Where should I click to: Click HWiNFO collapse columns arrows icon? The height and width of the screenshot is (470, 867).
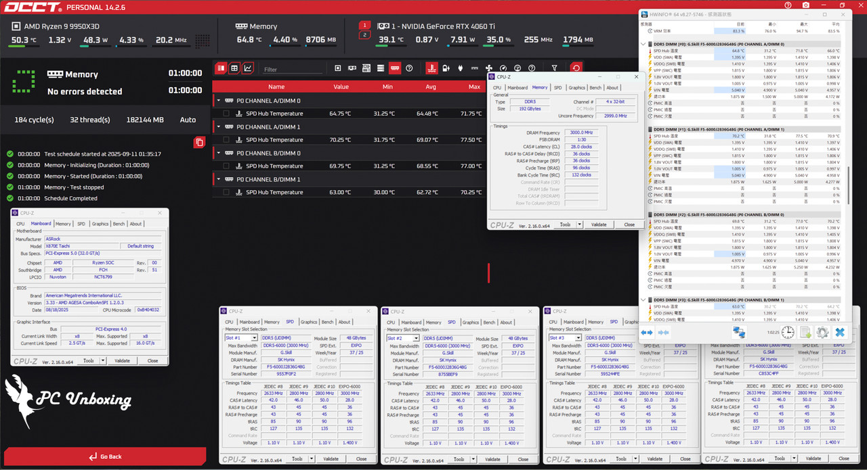[x=663, y=333]
